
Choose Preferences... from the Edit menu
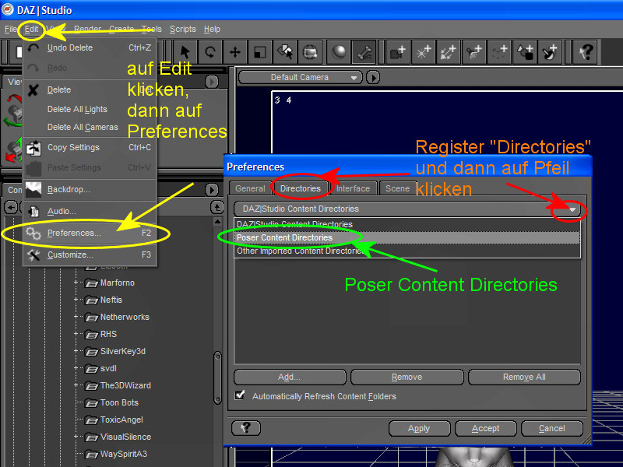[x=90, y=233]
